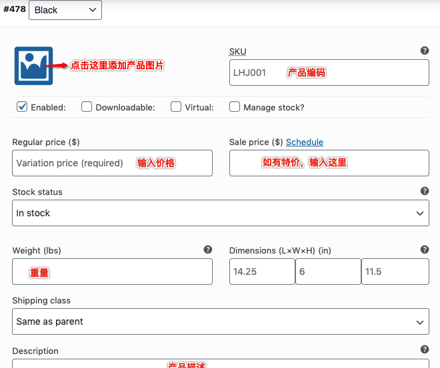Click the variation image upload placeholder
Screen dimensions: 440x368
(33, 65)
